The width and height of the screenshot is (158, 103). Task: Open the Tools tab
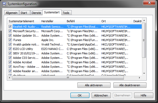[x=66, y=13]
